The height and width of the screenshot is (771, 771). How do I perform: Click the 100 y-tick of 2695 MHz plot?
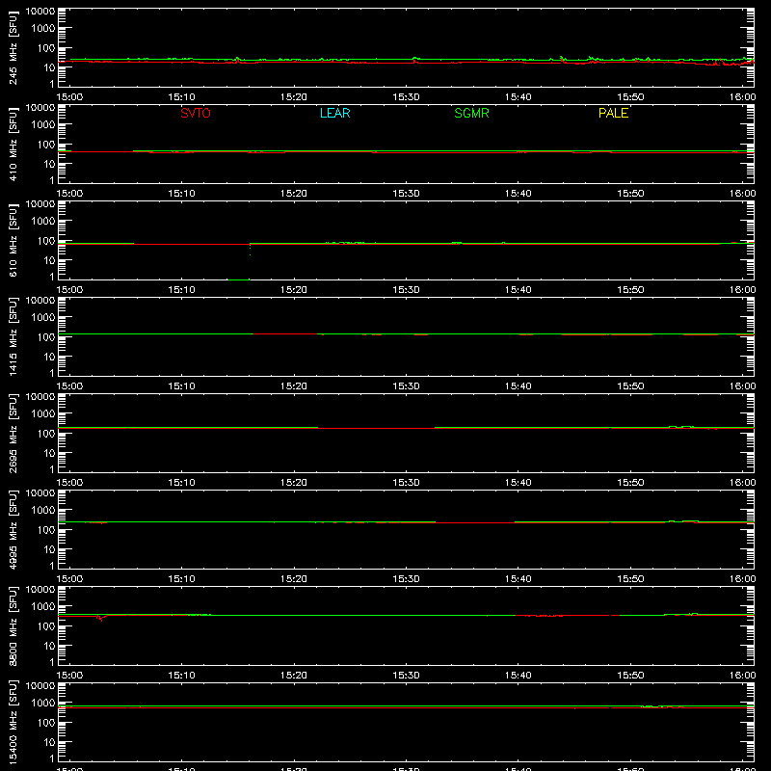[46, 434]
